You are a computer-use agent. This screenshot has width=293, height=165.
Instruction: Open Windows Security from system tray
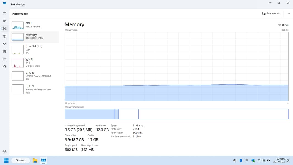pos(253,160)
